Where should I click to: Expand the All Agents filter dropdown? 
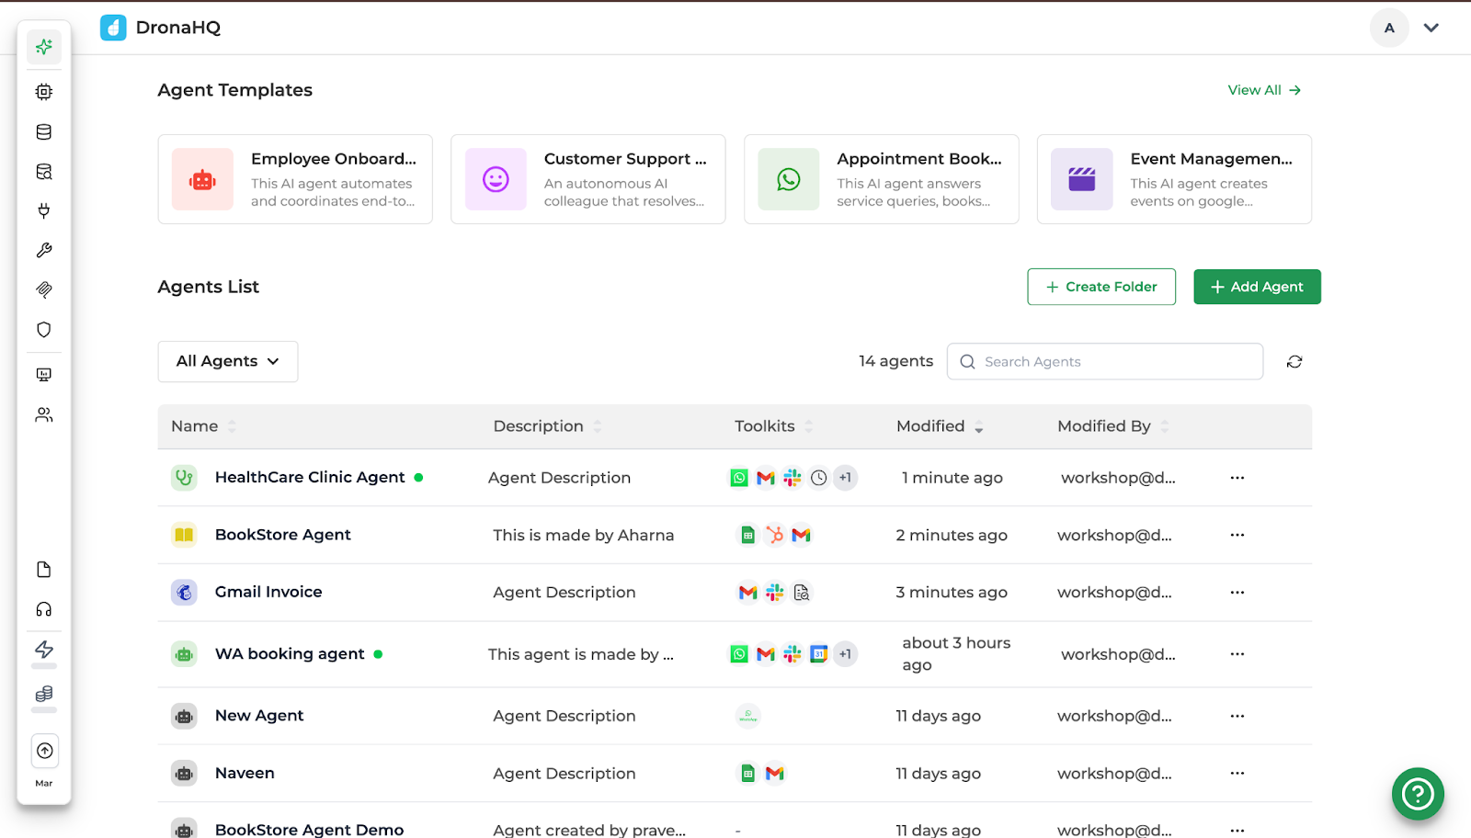pyautogui.click(x=228, y=362)
